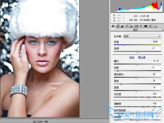Click the 色温 value field showing 4200
This screenshot has width=164, height=123.
point(157,42)
